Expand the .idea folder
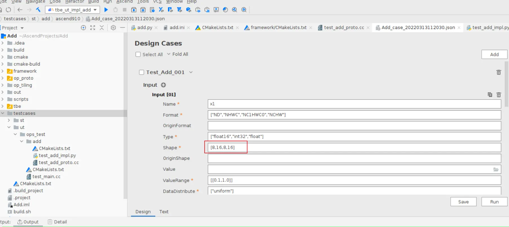This screenshot has width=509, height=227. [3, 43]
